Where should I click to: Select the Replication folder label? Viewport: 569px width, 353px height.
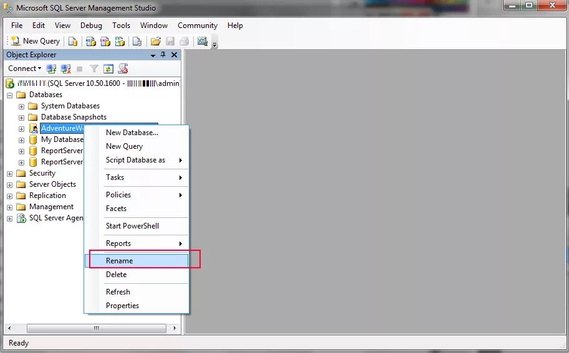click(x=47, y=195)
